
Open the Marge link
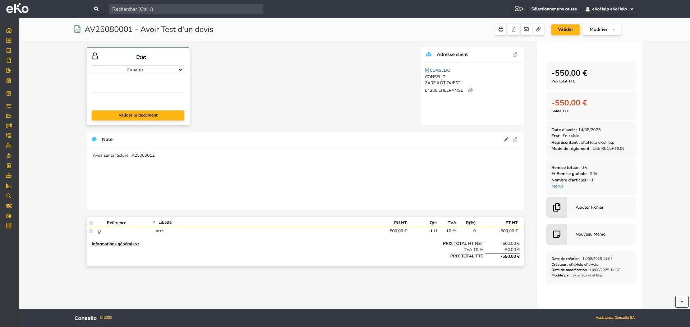coord(557,186)
